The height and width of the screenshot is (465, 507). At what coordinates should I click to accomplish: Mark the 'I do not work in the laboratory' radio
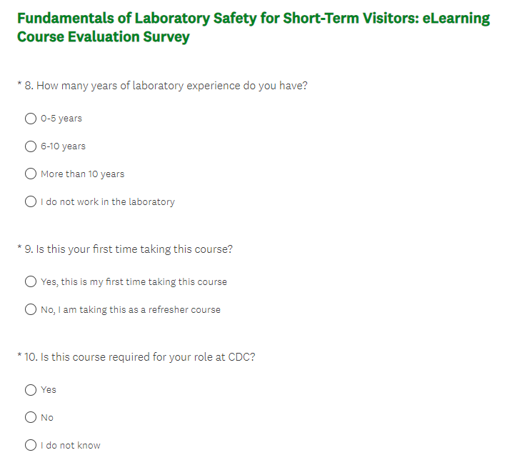tap(31, 201)
